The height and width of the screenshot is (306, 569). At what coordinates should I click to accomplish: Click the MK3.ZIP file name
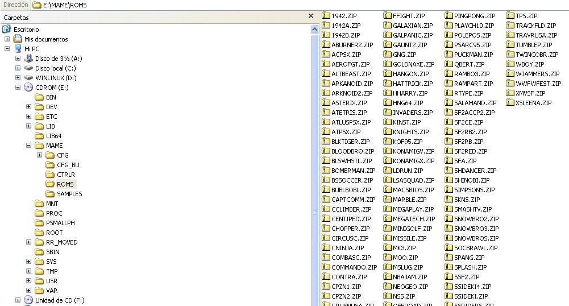[x=404, y=248]
